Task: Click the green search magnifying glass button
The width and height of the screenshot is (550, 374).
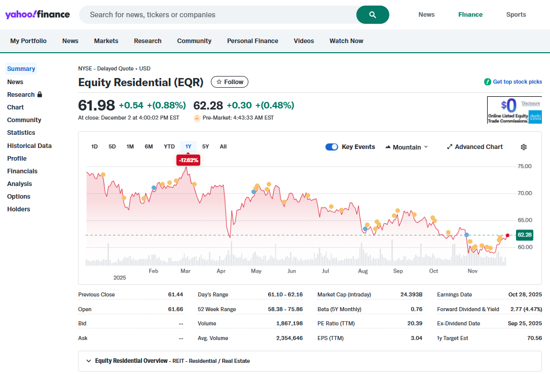Action: 373,15
